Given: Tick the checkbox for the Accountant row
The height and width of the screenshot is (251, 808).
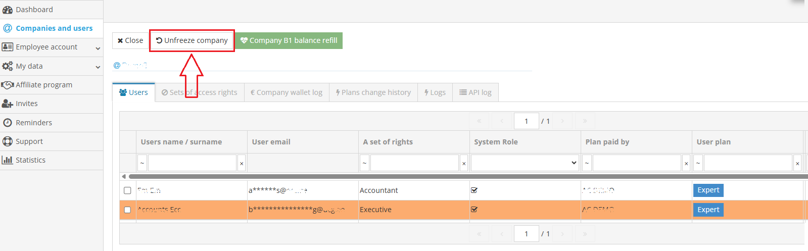Looking at the screenshot, I should coord(127,190).
